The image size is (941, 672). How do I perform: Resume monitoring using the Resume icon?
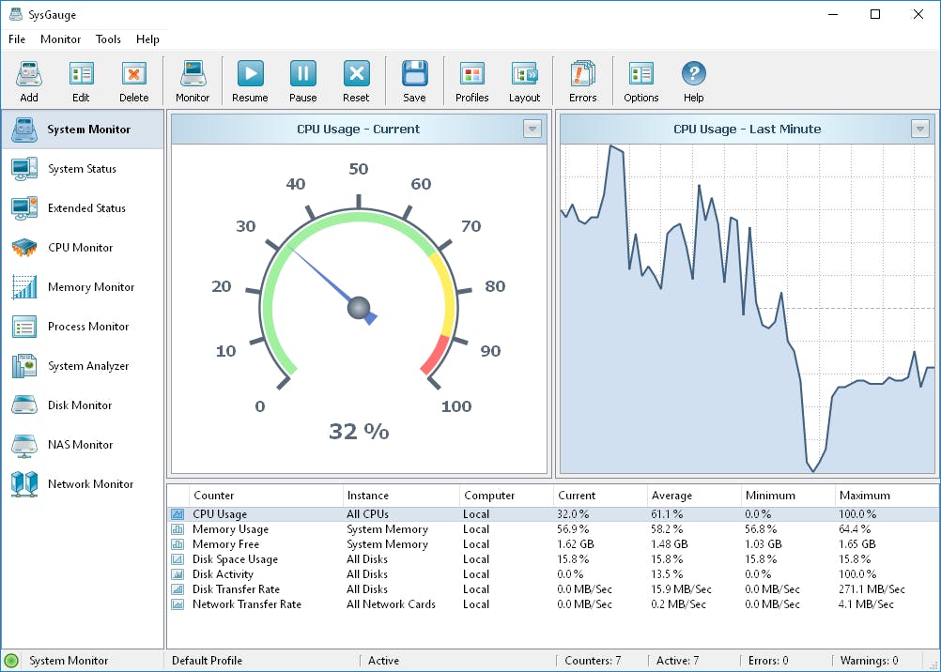(x=250, y=81)
